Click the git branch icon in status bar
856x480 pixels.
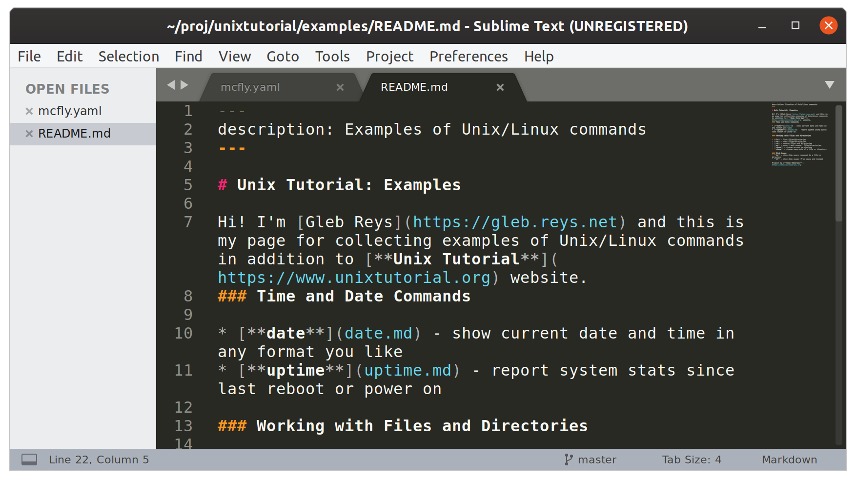pyautogui.click(x=569, y=460)
